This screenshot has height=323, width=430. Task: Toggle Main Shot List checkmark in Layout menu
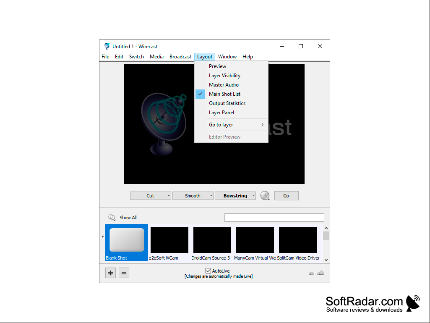(200, 94)
